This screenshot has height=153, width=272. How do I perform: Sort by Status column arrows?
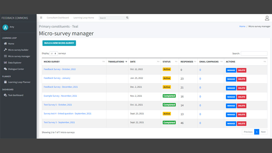(x=176, y=62)
